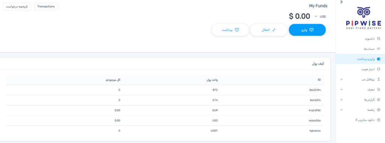This screenshot has height=143, width=385.
Task: Click the USDT row balance 0
Action: tap(119, 131)
